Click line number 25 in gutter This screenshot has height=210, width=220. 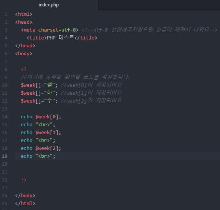point(5,203)
